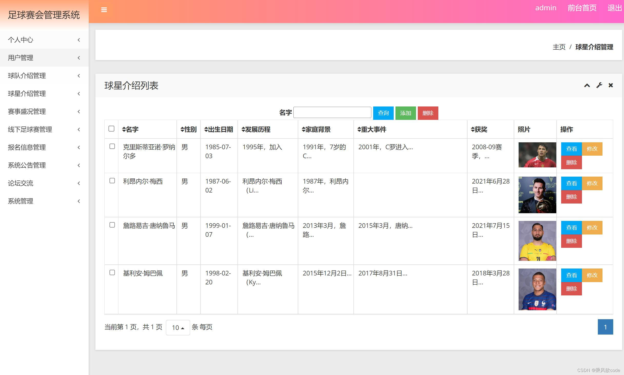Close the 球星介绍列表 panel via X icon
Image resolution: width=624 pixels, height=375 pixels.
coord(610,85)
